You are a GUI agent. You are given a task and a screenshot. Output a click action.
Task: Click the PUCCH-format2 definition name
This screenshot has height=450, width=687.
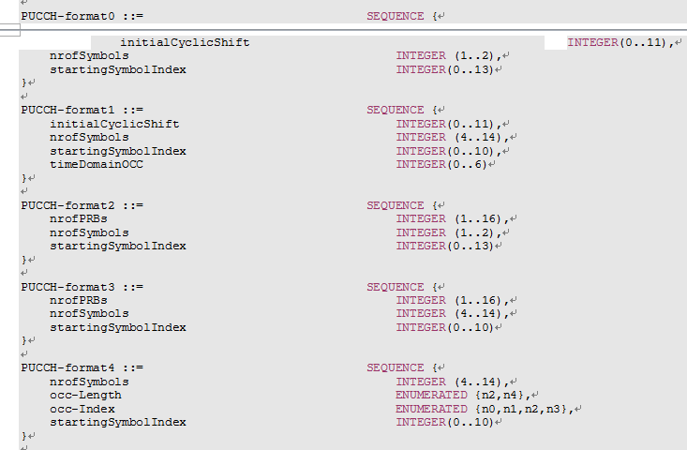coord(71,205)
